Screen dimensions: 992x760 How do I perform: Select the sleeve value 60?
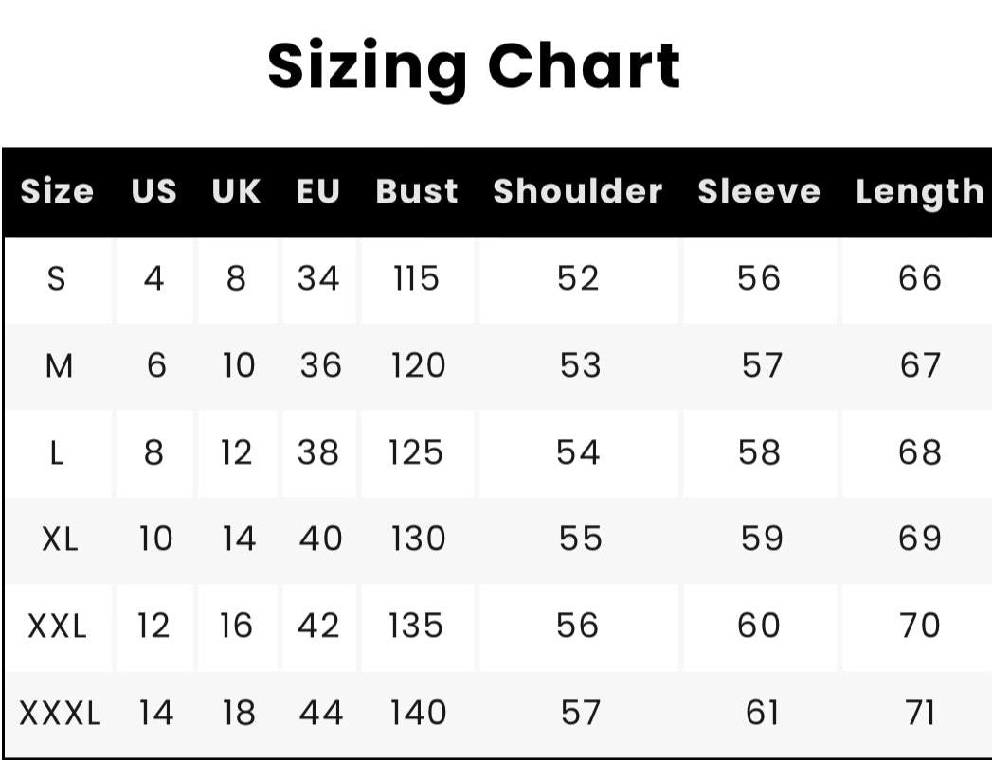[x=759, y=626]
